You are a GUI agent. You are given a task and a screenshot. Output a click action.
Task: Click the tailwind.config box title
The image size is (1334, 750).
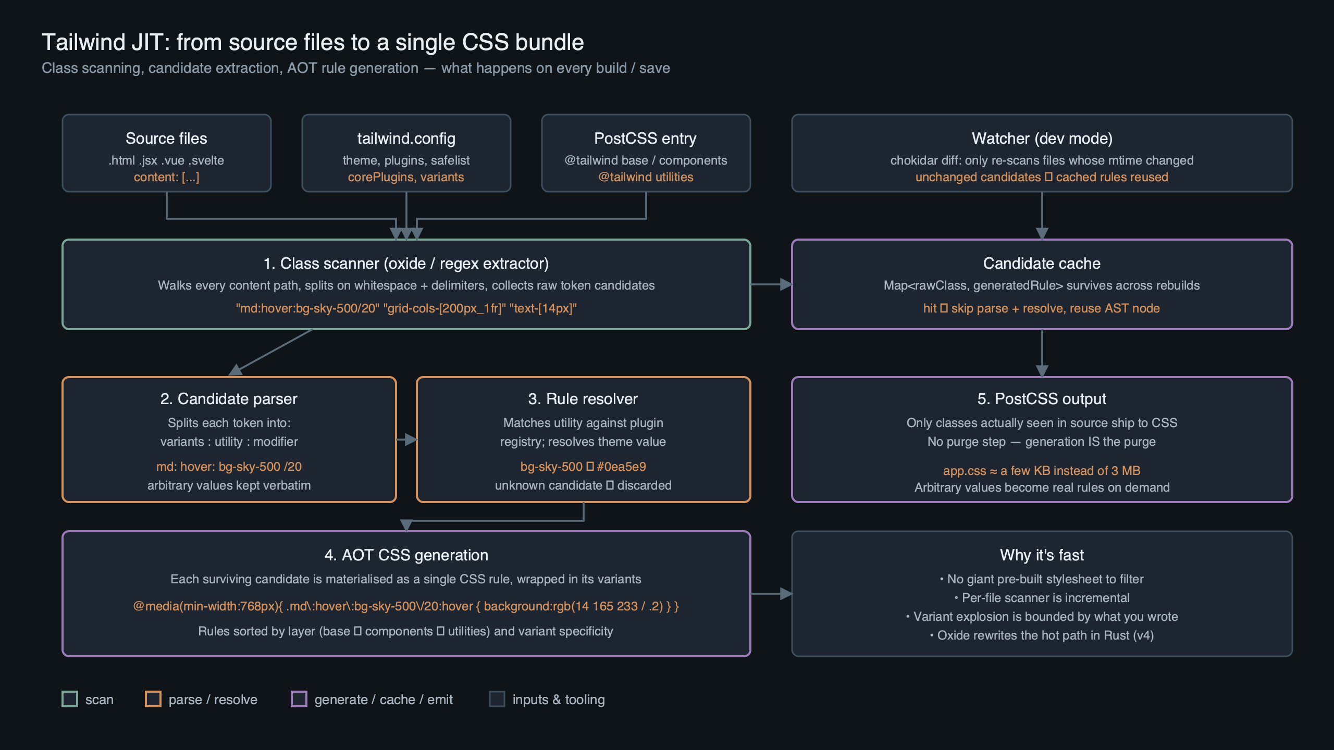coord(406,139)
